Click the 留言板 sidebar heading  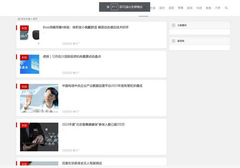click(181, 41)
